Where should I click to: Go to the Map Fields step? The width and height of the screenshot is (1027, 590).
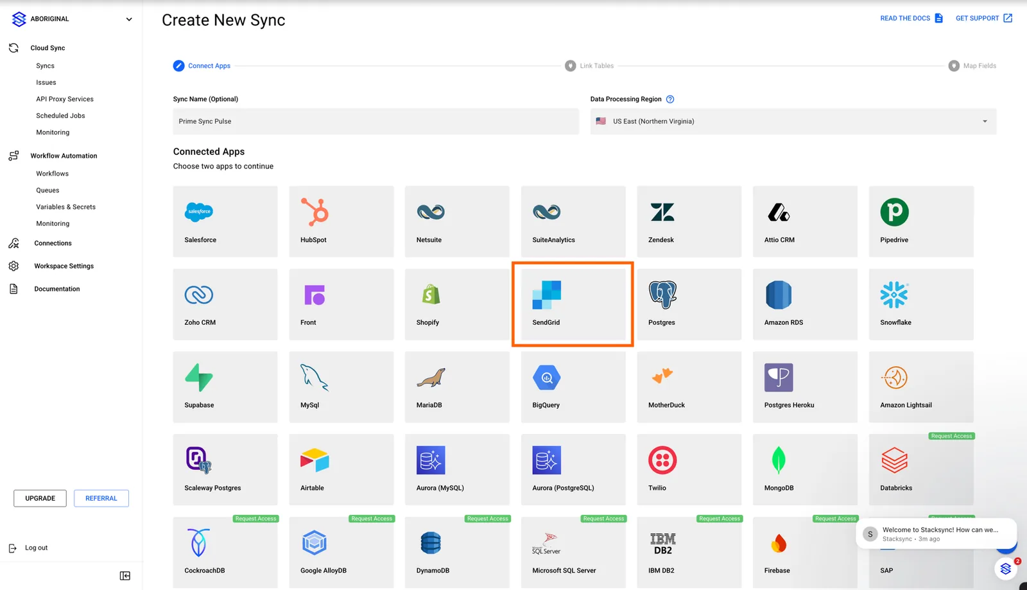[972, 65]
